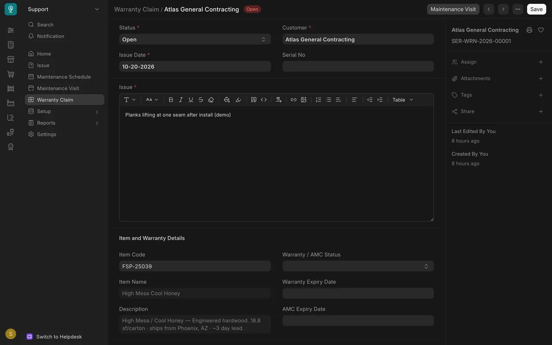Open the Table dropdown in editor toolbar
The width and height of the screenshot is (552, 345).
(403, 100)
